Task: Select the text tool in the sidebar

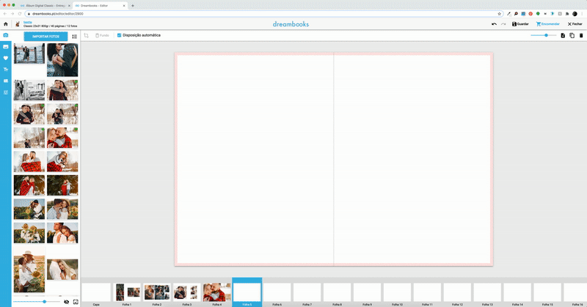Action: [6, 69]
